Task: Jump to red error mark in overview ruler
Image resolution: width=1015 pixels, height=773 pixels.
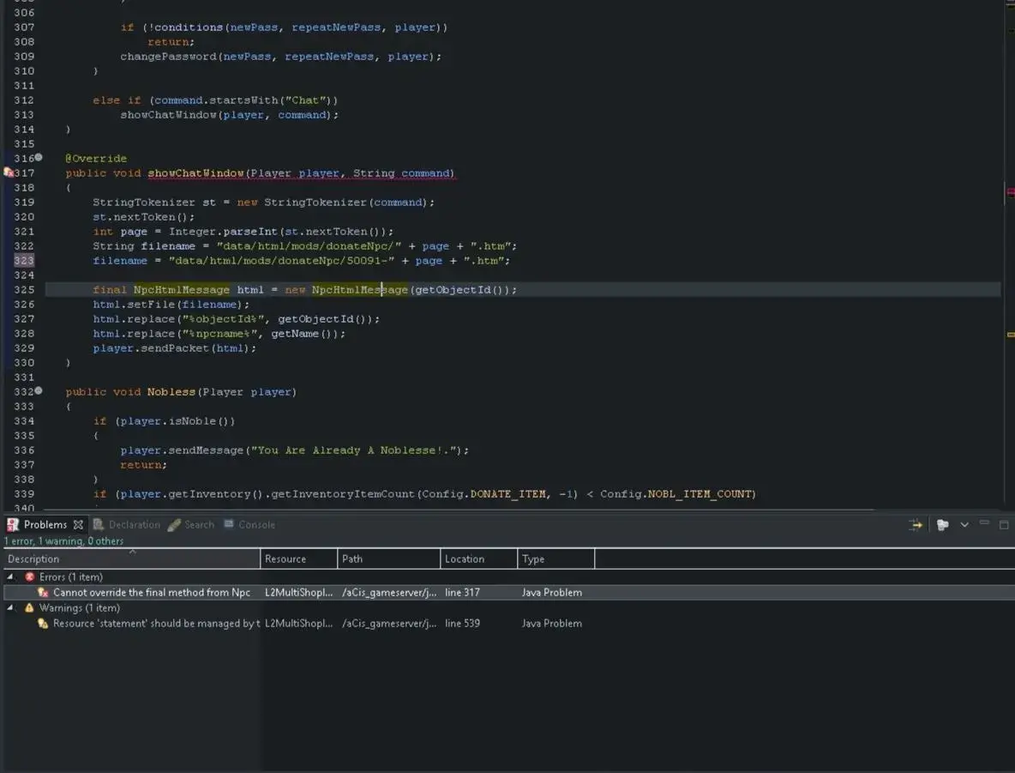Action: 1011,192
